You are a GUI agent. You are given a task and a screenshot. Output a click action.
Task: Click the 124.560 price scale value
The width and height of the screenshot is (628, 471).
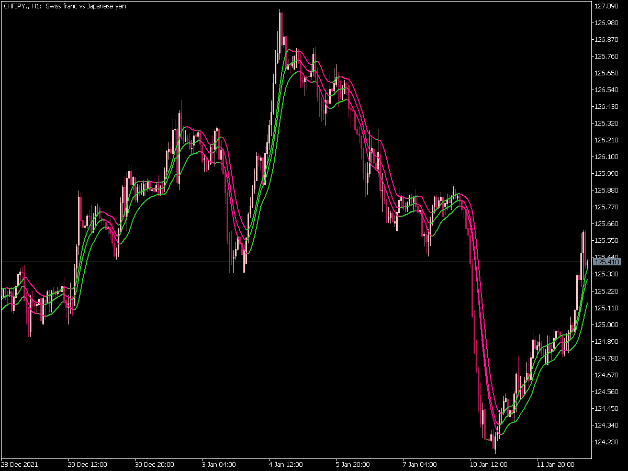click(607, 391)
